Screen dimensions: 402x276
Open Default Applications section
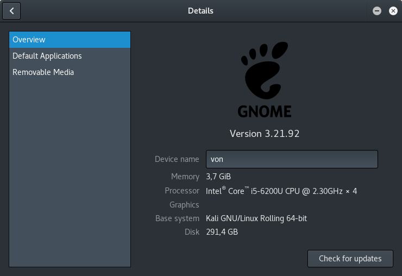[x=70, y=56]
